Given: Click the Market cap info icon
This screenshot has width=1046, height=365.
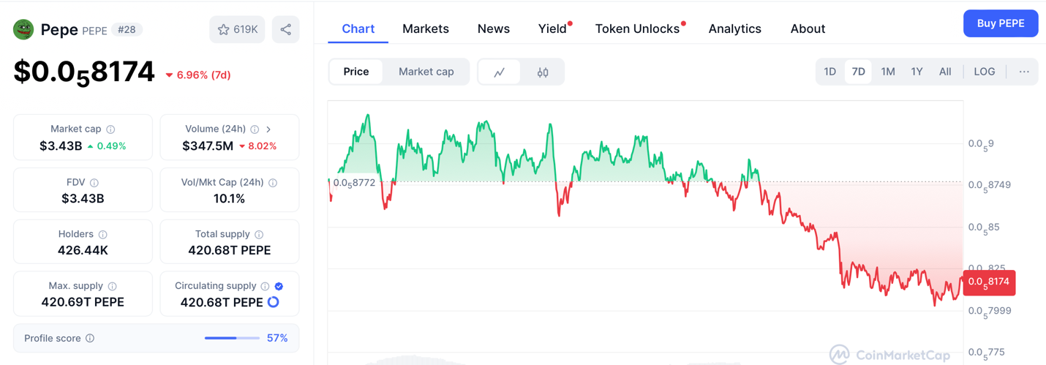Looking at the screenshot, I should pyautogui.click(x=110, y=129).
